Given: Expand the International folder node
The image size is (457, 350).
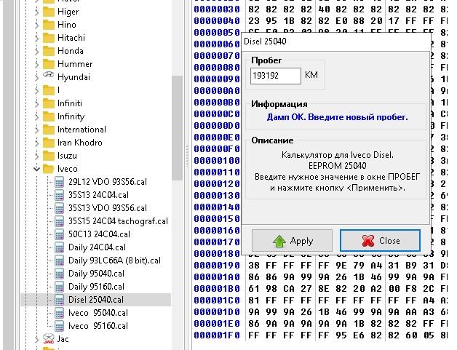Looking at the screenshot, I should click(36, 130).
